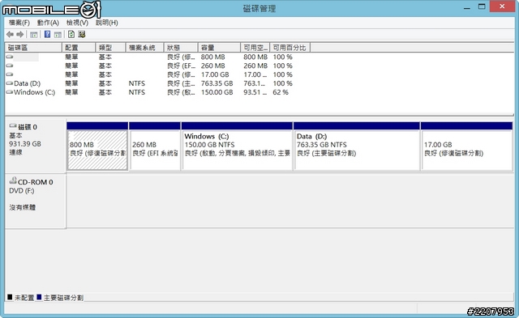This screenshot has width=519, height=318.
Task: Open the 動作(A) menu
Action: (48, 23)
